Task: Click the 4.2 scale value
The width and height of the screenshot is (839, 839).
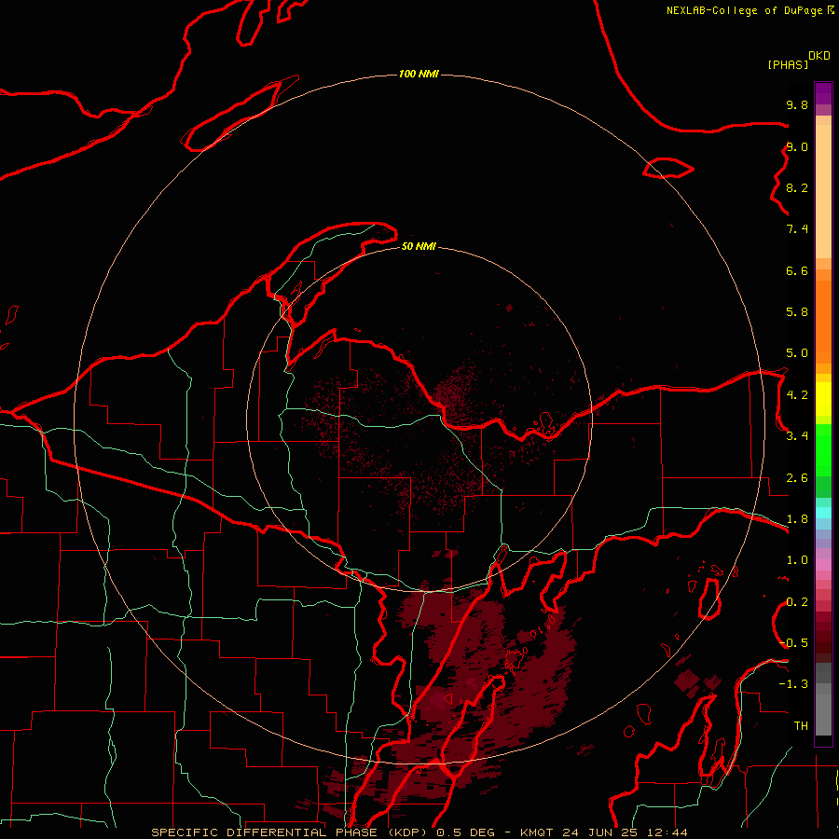Action: tap(797, 395)
